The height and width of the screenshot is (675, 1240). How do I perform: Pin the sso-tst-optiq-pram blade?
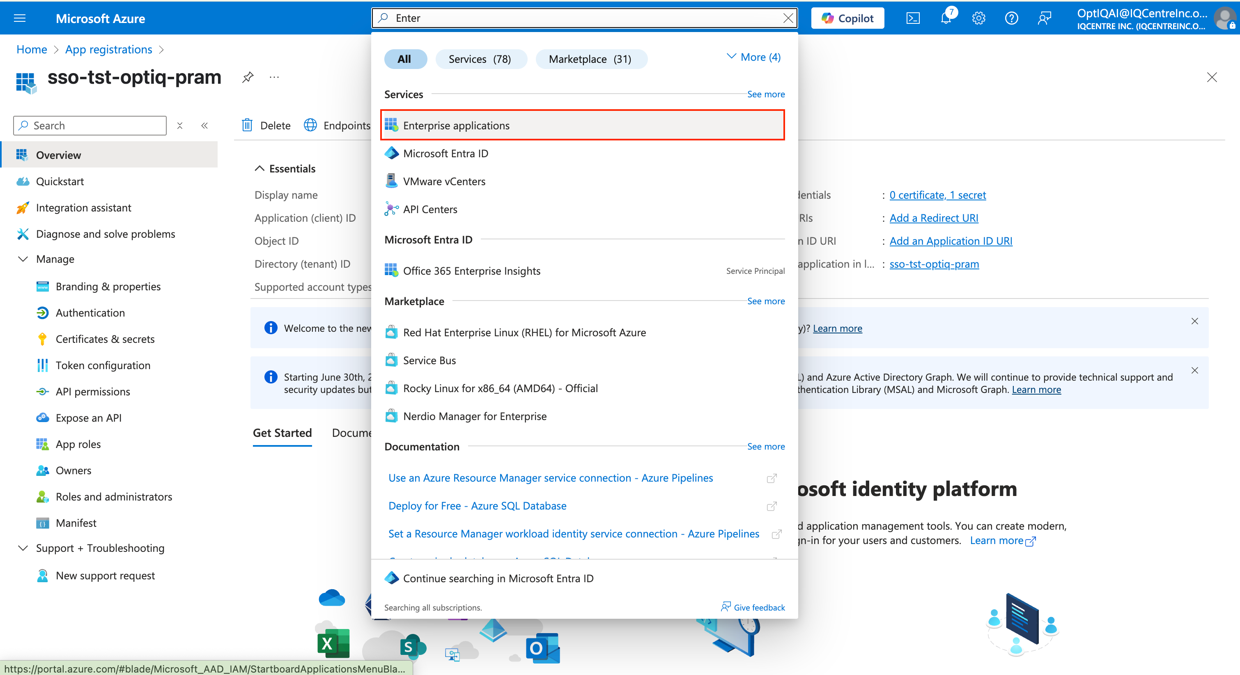pos(248,77)
